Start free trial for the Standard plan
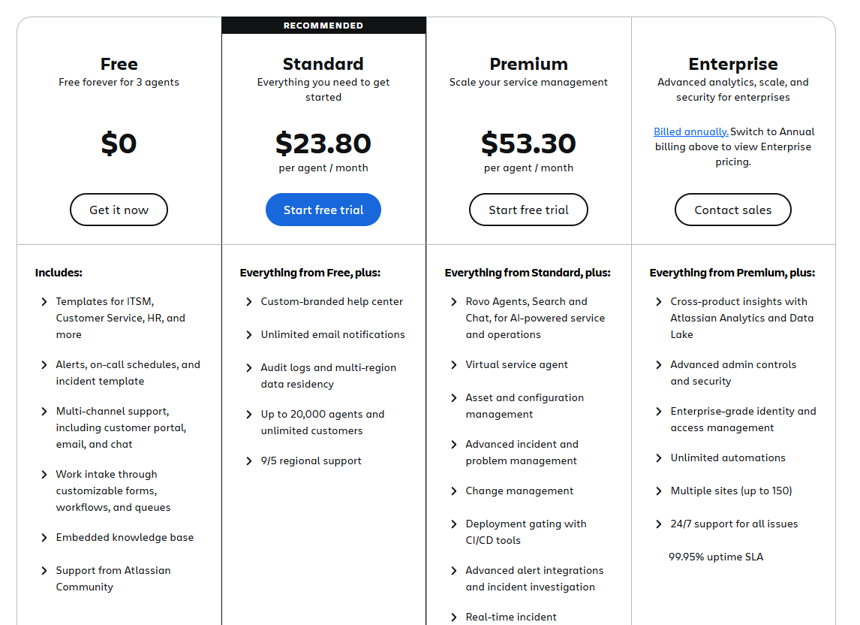The image size is (860, 625). point(323,210)
